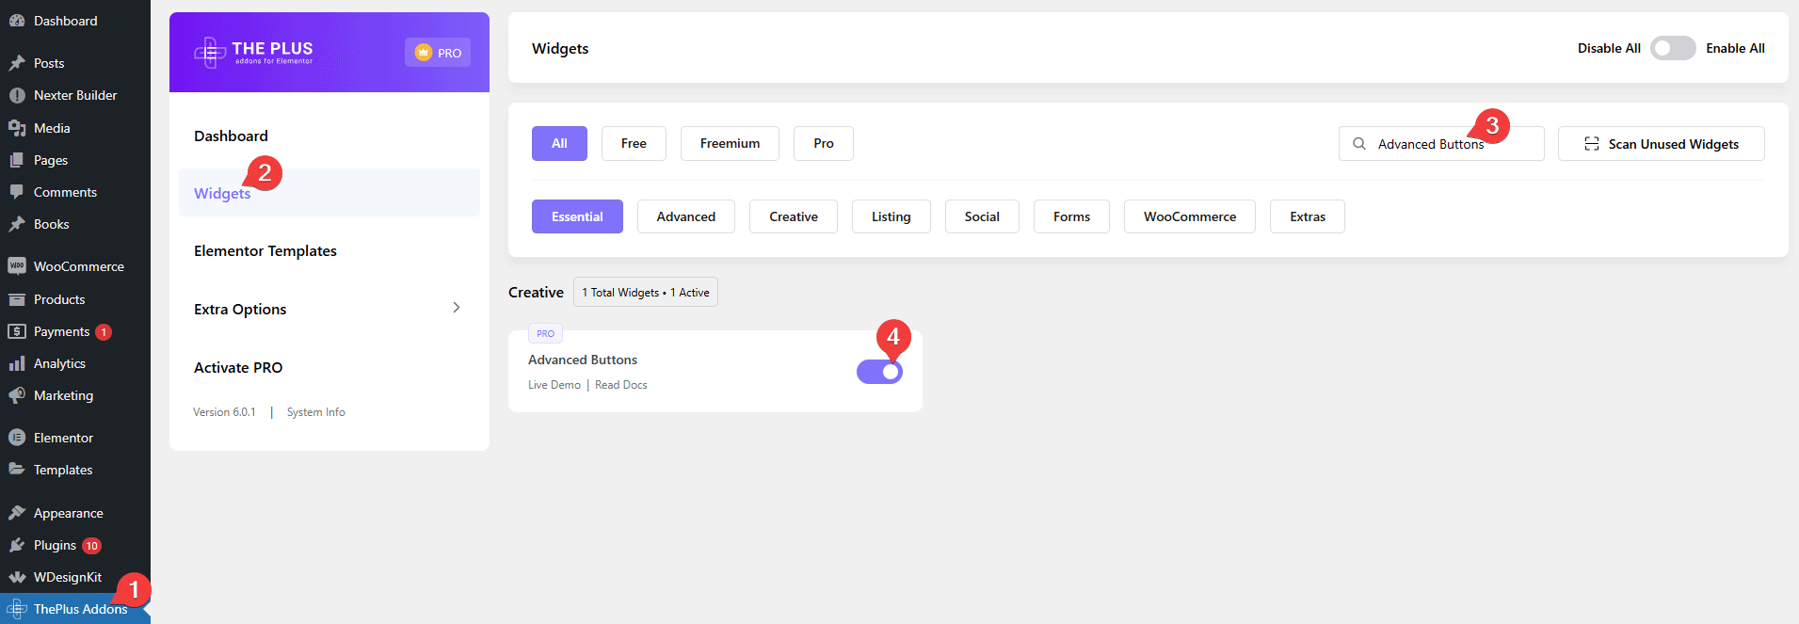Click the Posts pin icon in sidebar
This screenshot has height=624, width=1799.
pos(17,63)
